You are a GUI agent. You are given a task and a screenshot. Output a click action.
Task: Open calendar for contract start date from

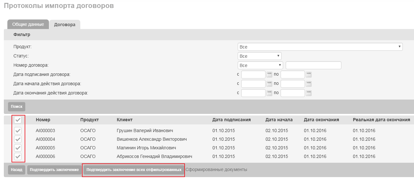269,84
